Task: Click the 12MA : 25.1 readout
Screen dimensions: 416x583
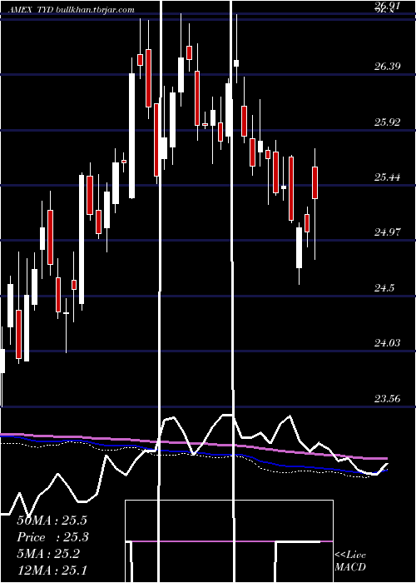Action: [52, 570]
